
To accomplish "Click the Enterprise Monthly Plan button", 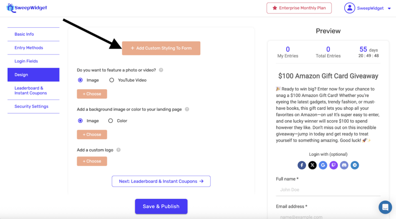I will pyautogui.click(x=299, y=8).
